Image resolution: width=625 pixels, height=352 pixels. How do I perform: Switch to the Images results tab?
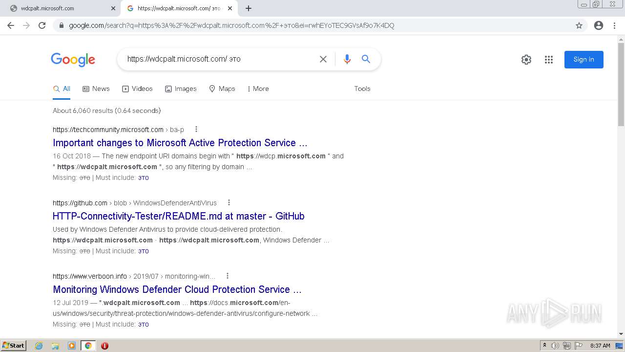181,89
